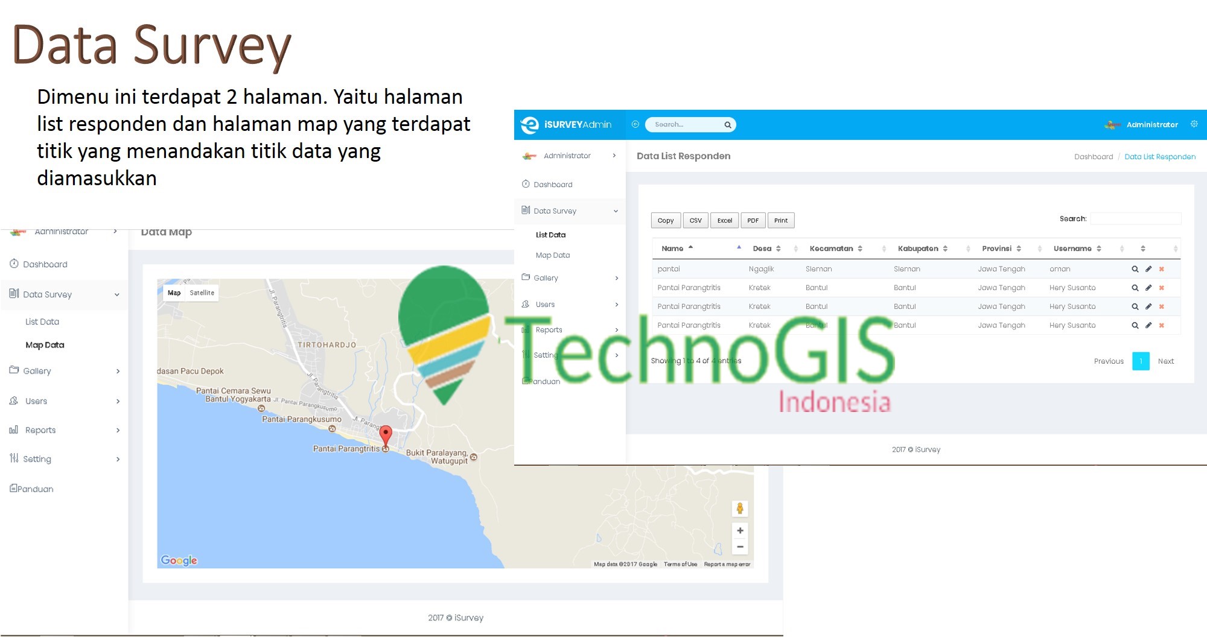Image resolution: width=1207 pixels, height=637 pixels.
Task: Edit the first Pantai Parangtritis row
Action: (1148, 288)
